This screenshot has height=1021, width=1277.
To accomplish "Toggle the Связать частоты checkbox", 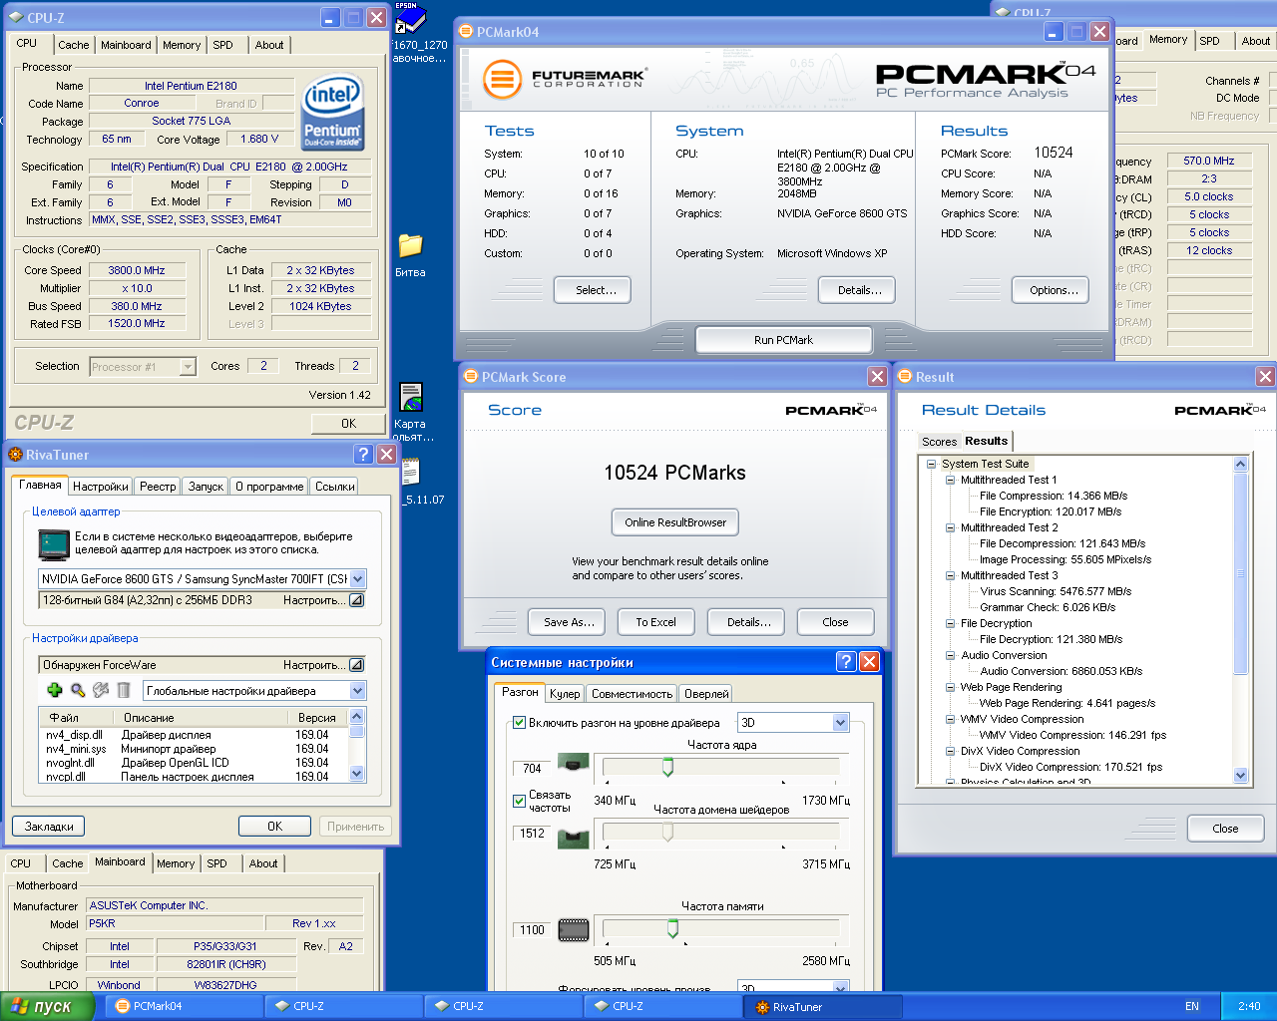I will coord(519,801).
